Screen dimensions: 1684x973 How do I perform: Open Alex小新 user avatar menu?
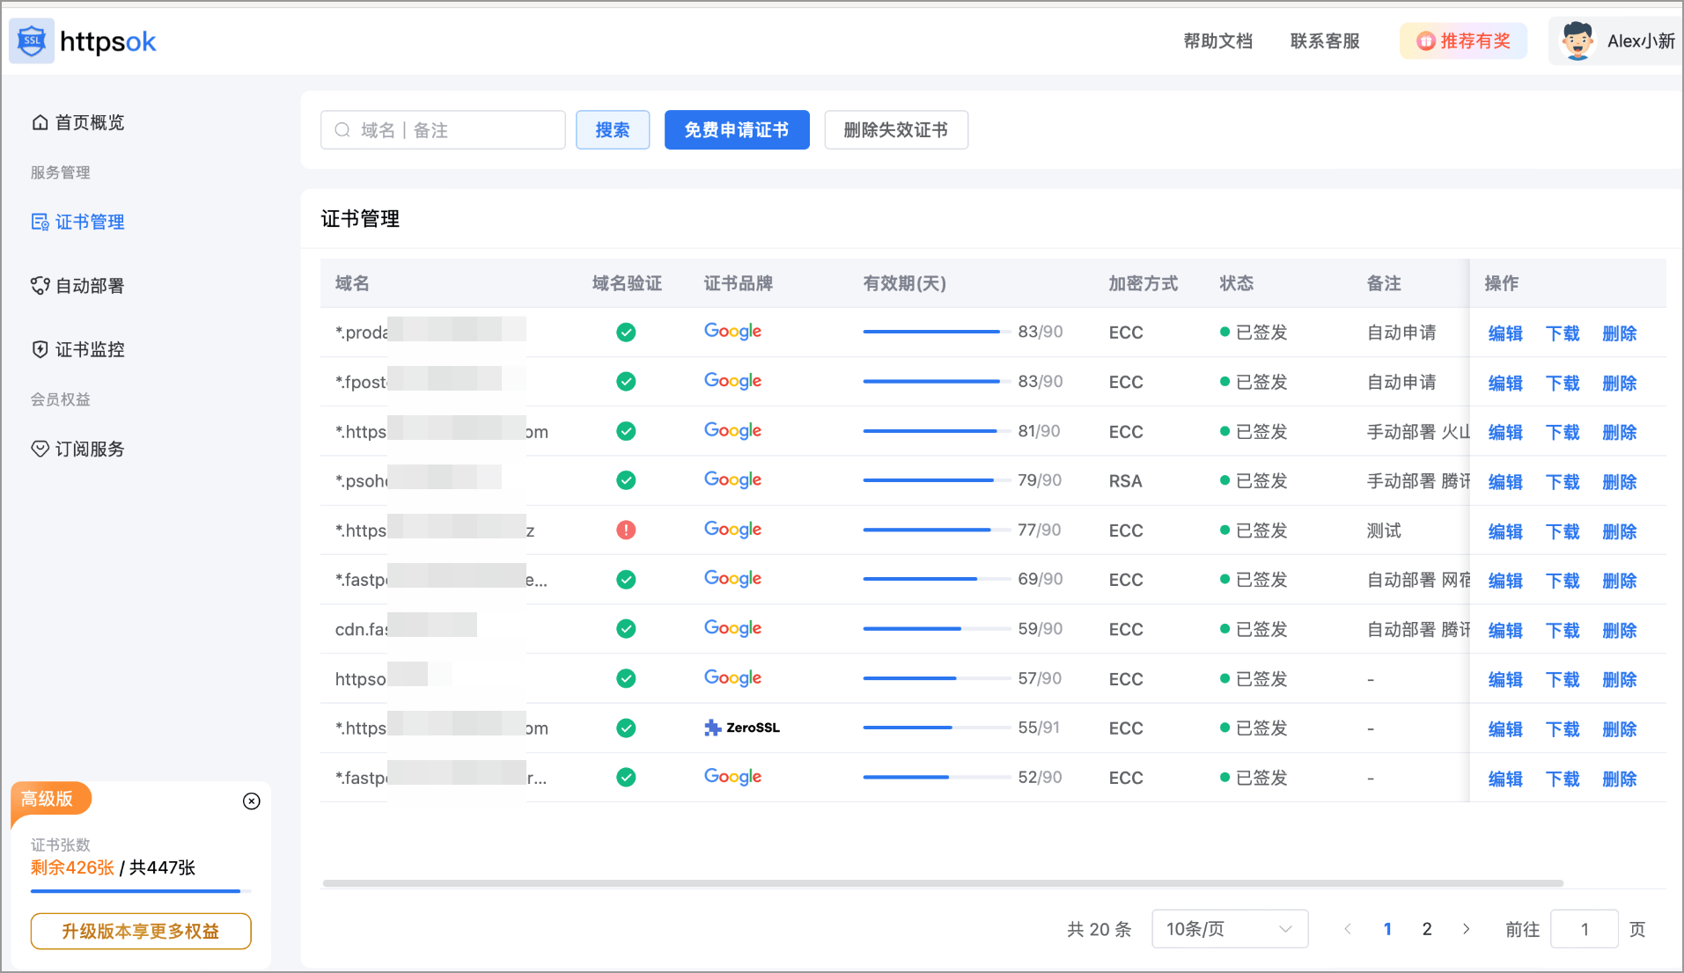click(x=1615, y=41)
